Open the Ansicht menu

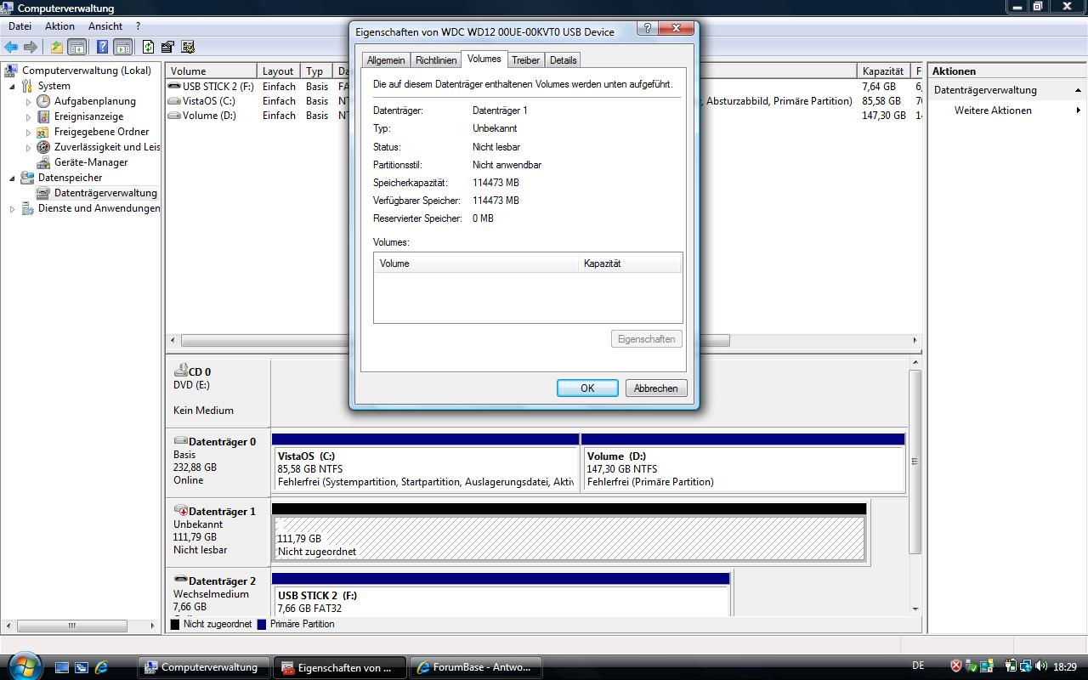click(105, 26)
